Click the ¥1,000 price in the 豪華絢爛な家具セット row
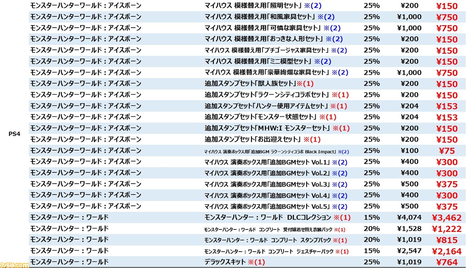Screen dimensions: 466x268 click(410, 72)
